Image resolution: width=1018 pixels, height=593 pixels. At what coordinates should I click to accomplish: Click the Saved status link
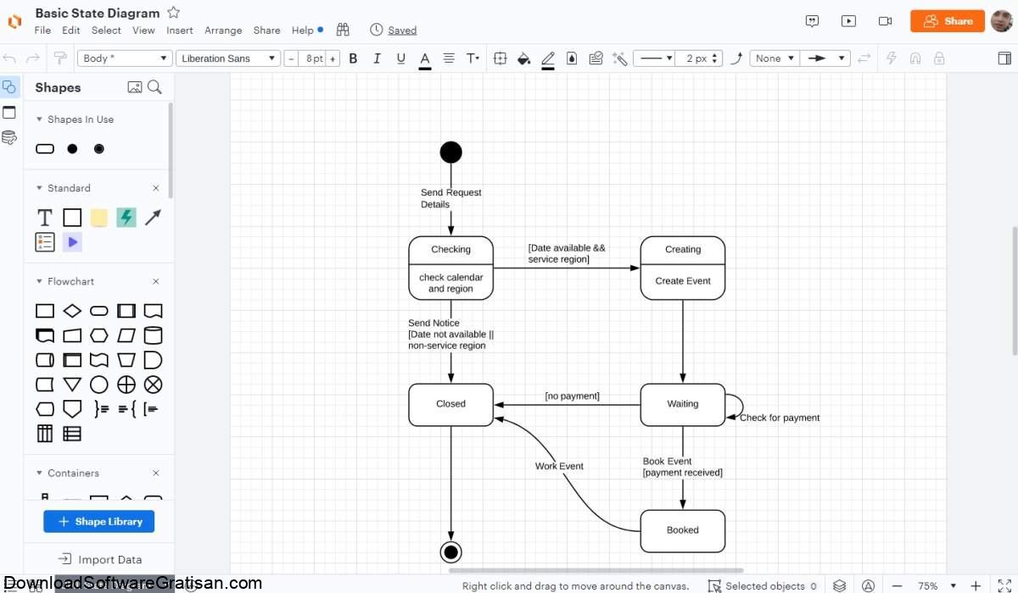point(402,30)
